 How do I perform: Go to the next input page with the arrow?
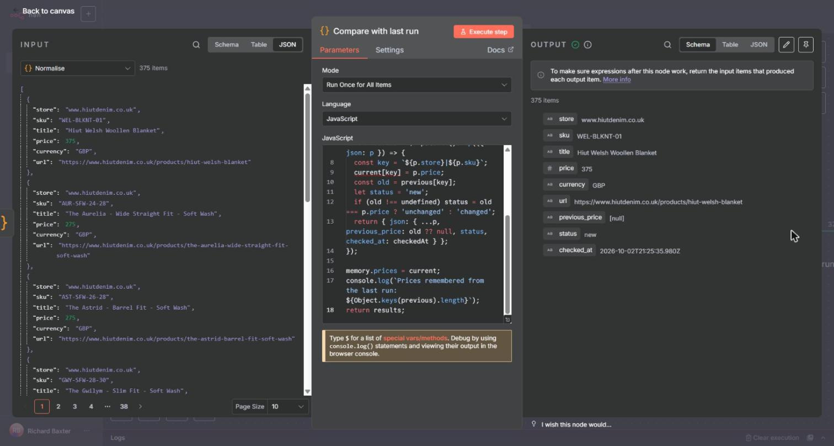141,407
